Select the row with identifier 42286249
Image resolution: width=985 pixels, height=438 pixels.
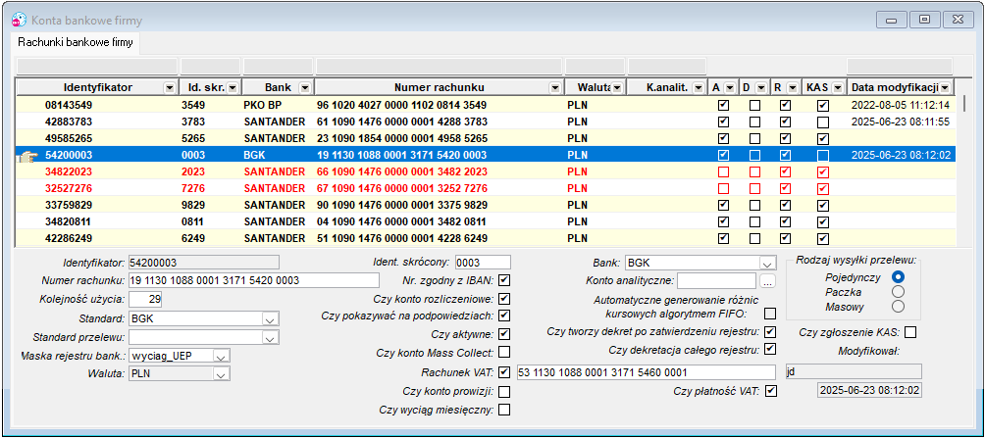coord(487,238)
